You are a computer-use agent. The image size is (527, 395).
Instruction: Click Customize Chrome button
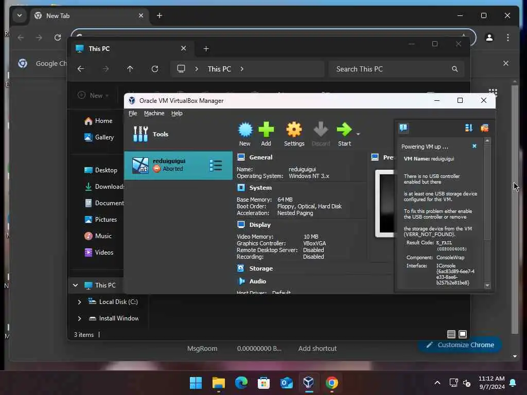pos(460,345)
